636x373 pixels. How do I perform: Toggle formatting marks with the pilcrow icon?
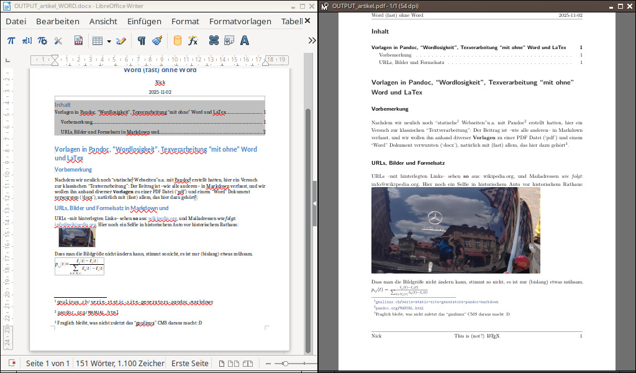point(142,41)
